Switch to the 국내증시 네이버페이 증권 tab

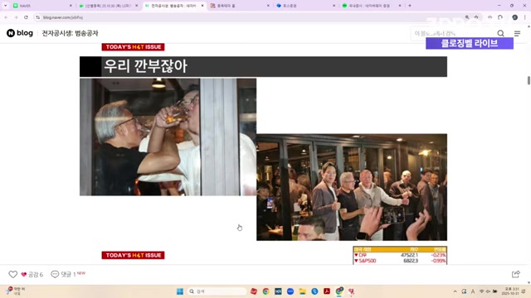(x=371, y=6)
